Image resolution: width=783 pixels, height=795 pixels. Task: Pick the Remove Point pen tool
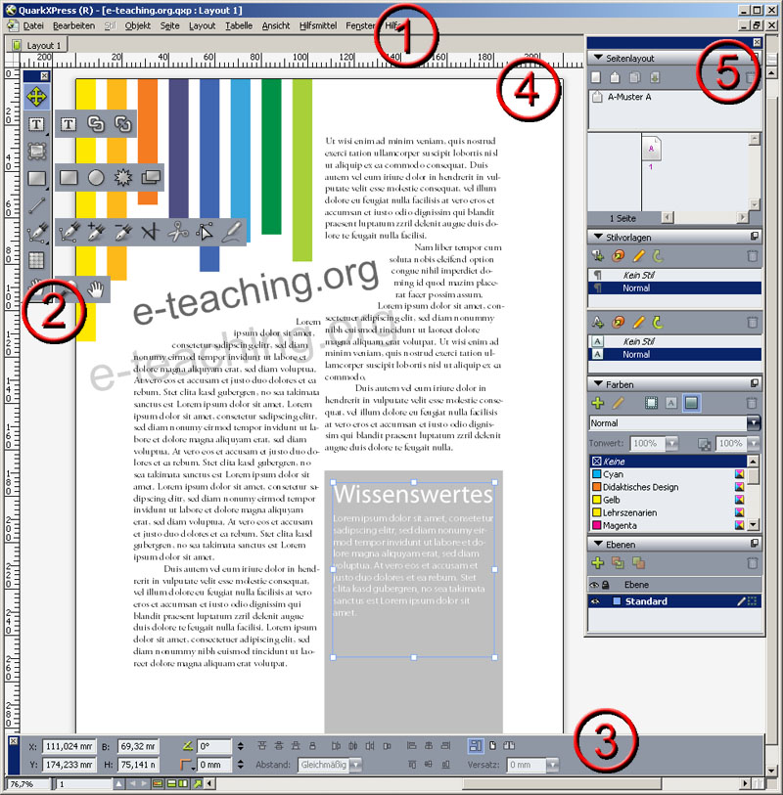click(x=122, y=232)
